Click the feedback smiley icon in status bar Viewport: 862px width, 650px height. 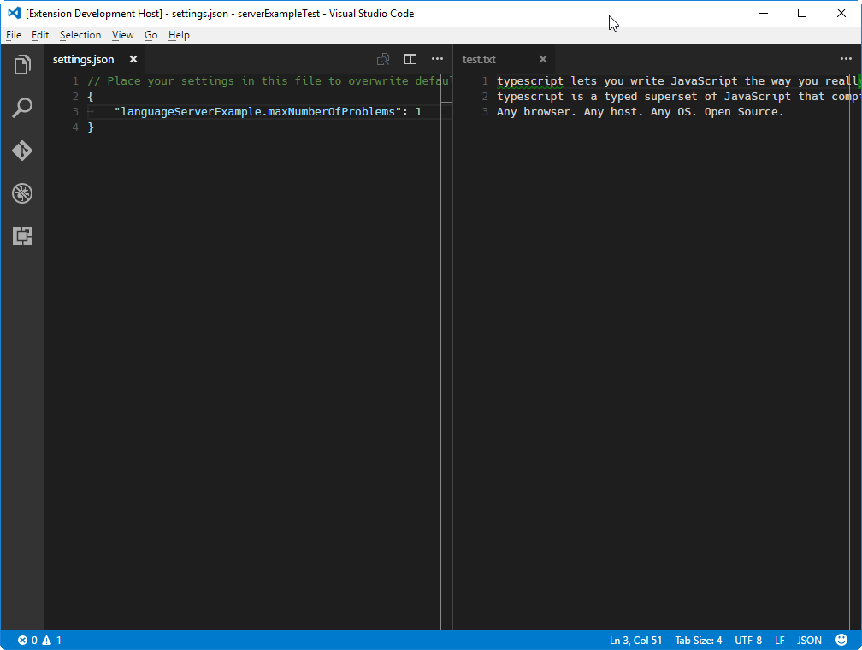pyautogui.click(x=841, y=640)
